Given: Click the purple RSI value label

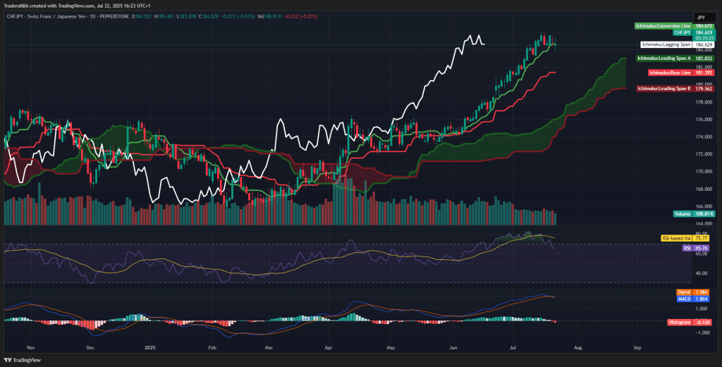Looking at the screenshot, I should (x=686, y=248).
